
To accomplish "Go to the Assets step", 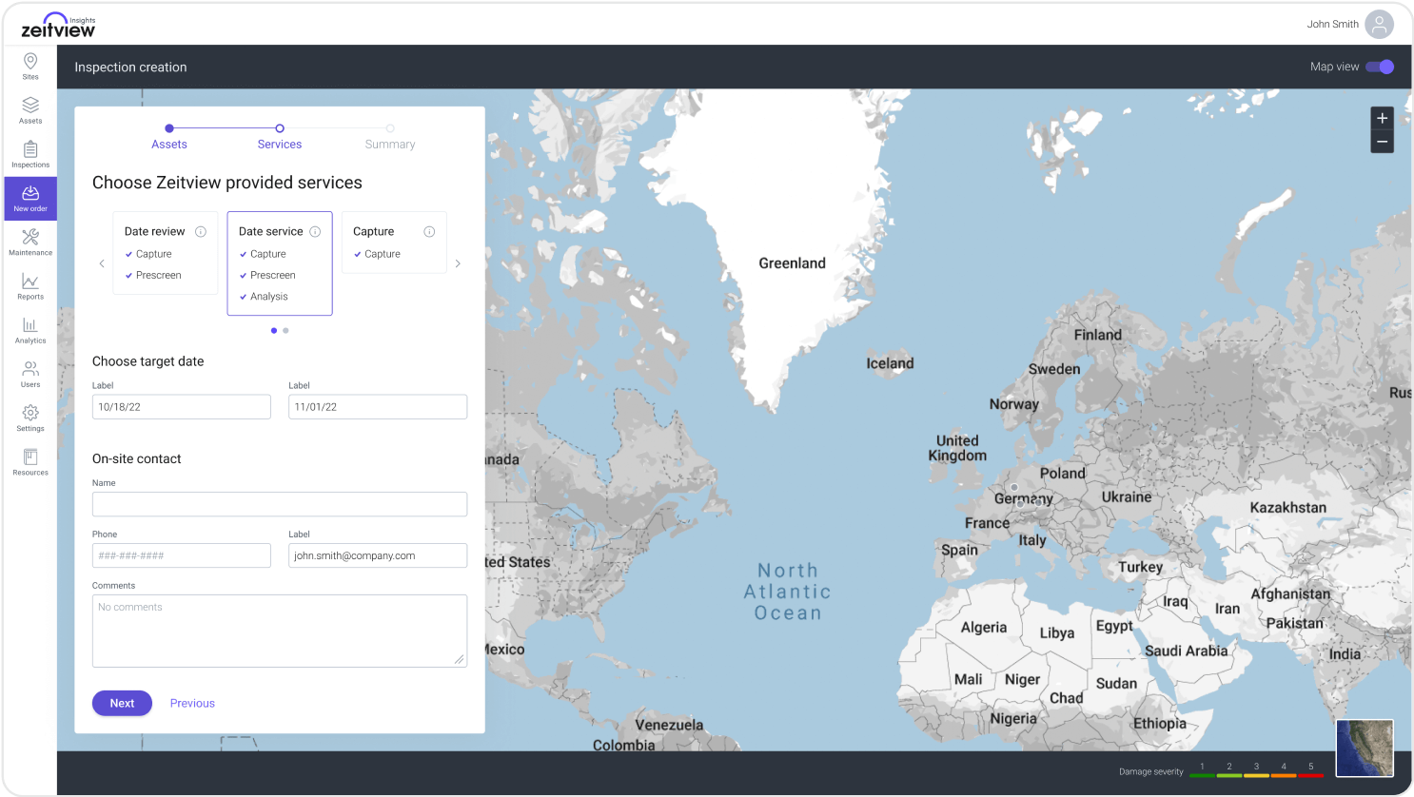I will (169, 137).
